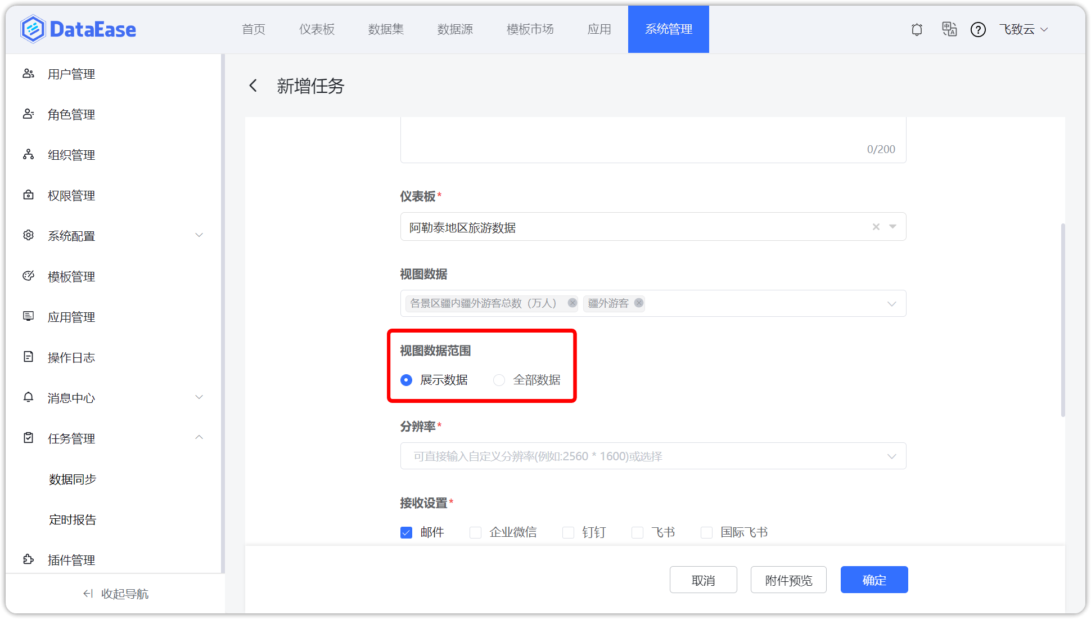Open 数据同步 in sidebar
This screenshot has height=619, width=1091.
point(73,479)
